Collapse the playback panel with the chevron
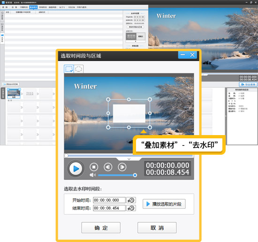Screen dimensions: 258x242 click(x=129, y=159)
